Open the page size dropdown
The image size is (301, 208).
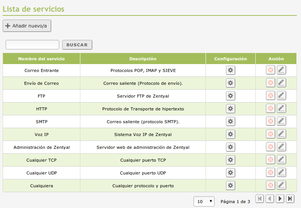tap(204, 202)
